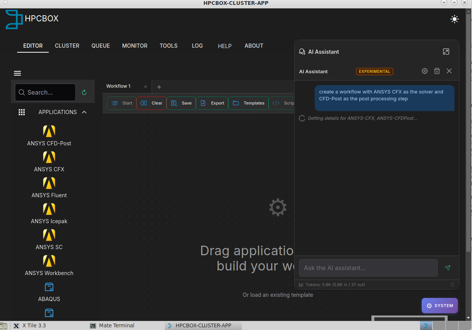Click the EXPERIMENTAL badge
The width and height of the screenshot is (472, 330).
374,71
